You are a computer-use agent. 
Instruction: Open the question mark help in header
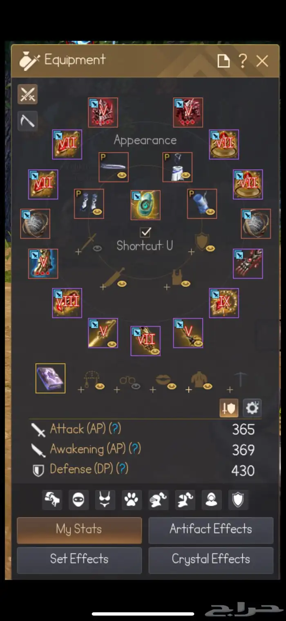coord(243,61)
